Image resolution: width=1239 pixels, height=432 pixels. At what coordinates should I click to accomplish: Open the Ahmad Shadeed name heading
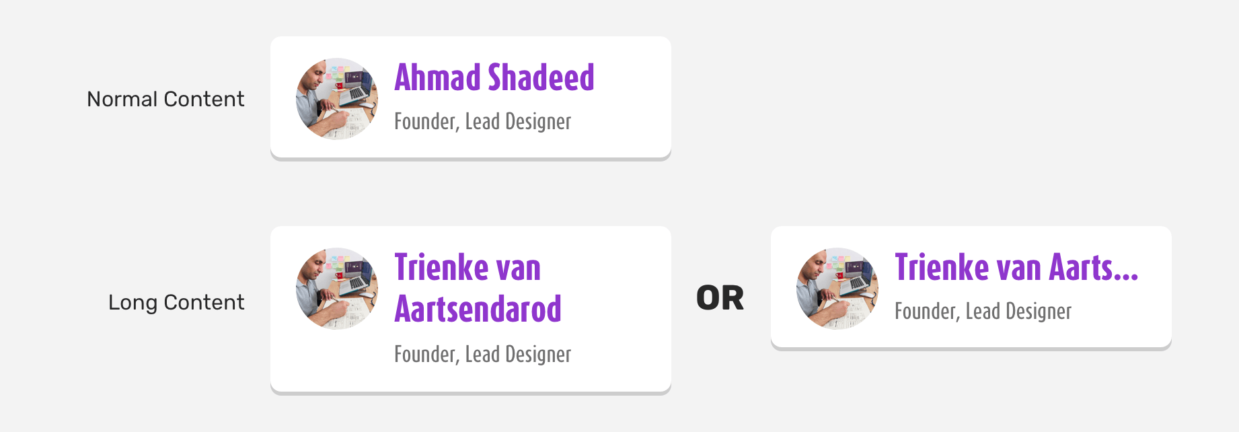[494, 77]
